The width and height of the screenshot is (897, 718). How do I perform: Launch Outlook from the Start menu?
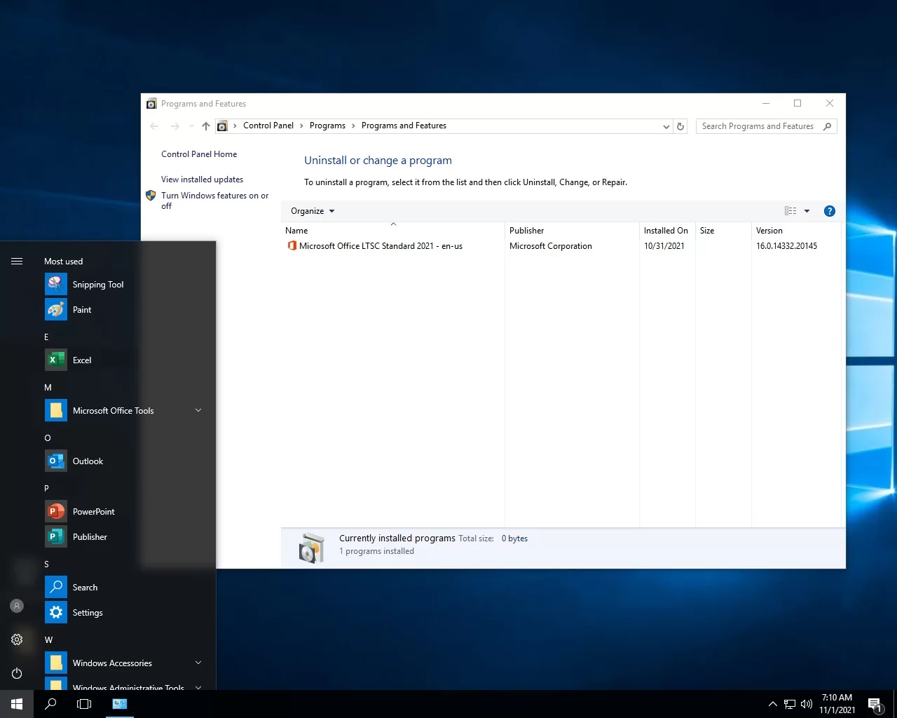[88, 461]
